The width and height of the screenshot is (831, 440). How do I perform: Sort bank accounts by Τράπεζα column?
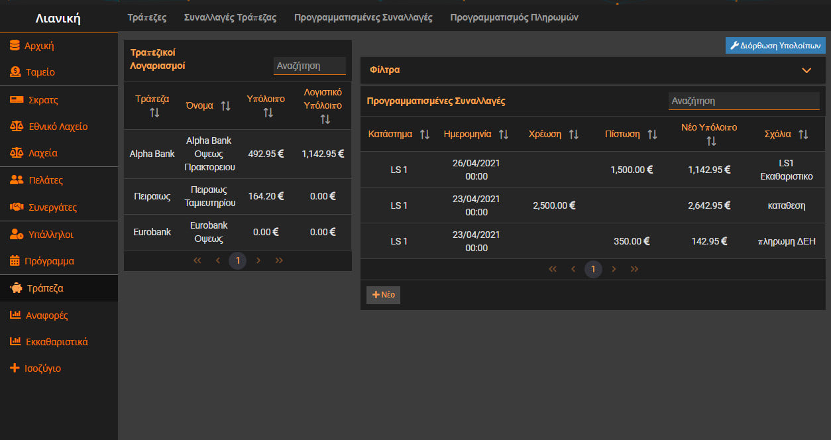click(x=155, y=113)
